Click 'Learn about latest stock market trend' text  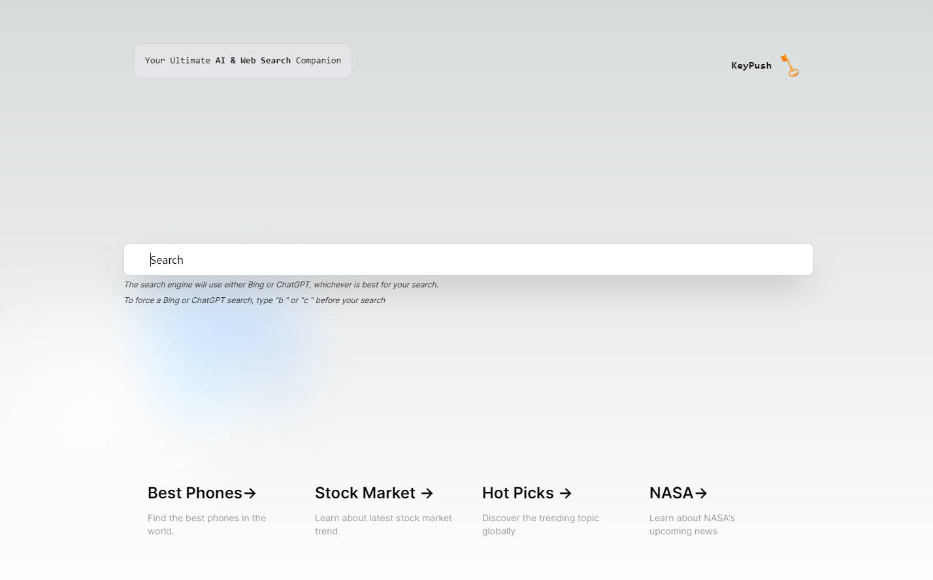point(383,524)
